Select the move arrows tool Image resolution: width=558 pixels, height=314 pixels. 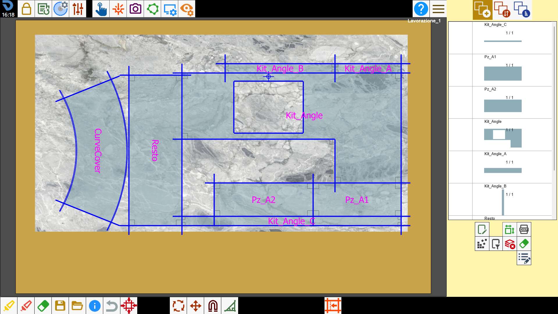coord(196,306)
